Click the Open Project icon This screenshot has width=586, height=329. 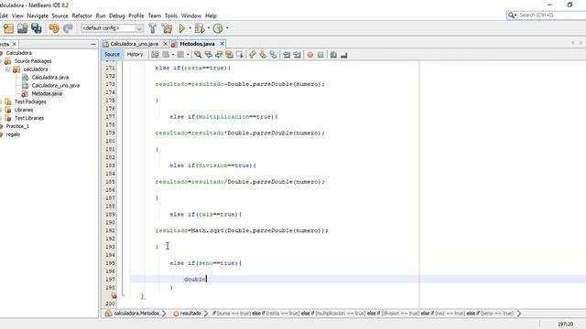point(22,28)
